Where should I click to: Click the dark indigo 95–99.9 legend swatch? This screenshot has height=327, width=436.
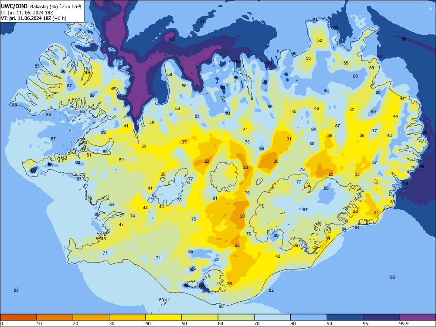[x=381, y=317]
